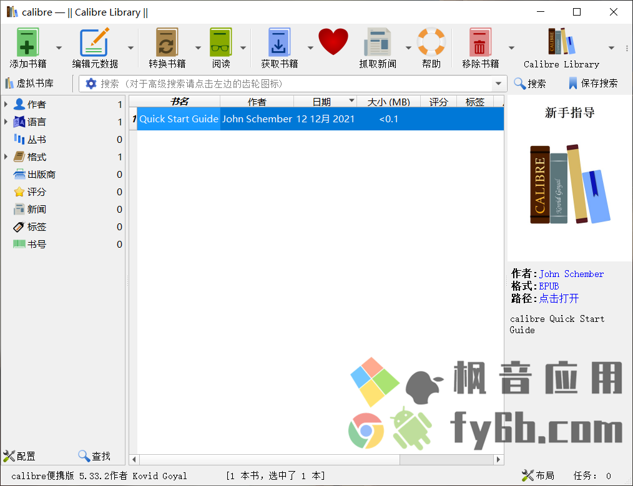Click the Virtual library (虚拟书库) button

29,84
